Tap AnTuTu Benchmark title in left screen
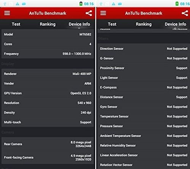The height and width of the screenshot is (169, 190). [x=48, y=13]
